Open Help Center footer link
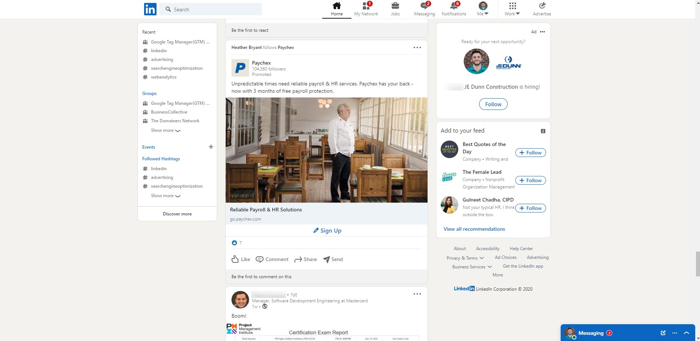700x341 pixels. [521, 249]
